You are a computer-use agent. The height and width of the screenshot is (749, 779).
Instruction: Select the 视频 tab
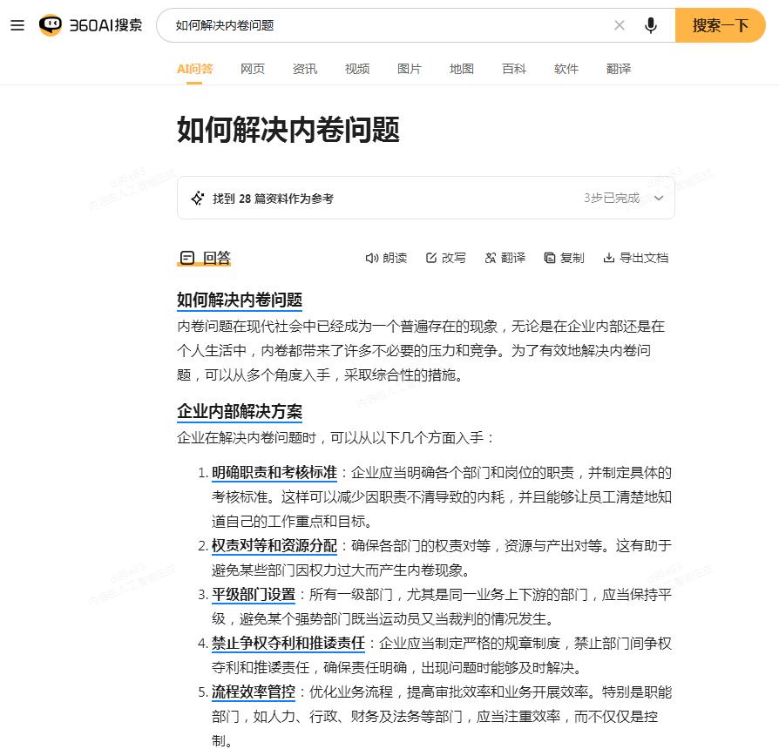[x=357, y=69]
